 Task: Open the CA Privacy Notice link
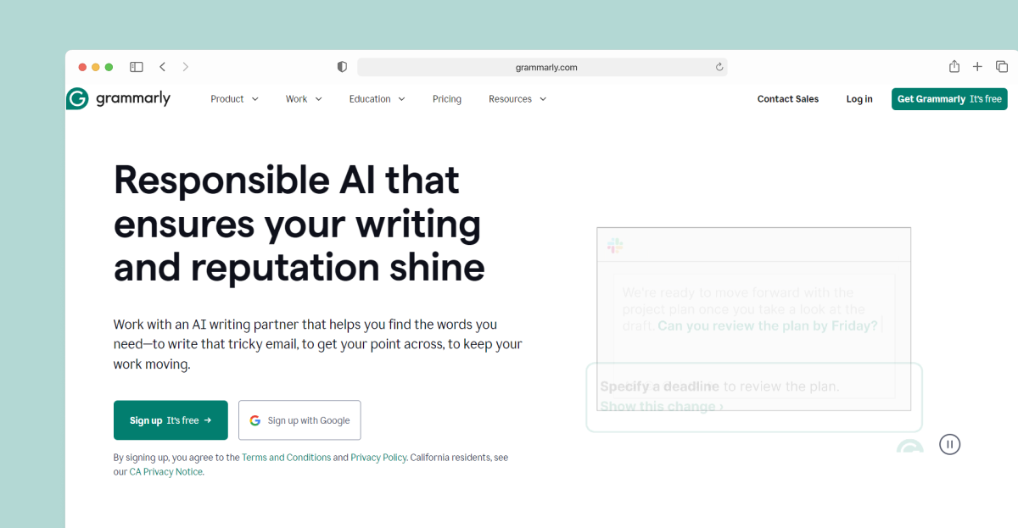[166, 472]
